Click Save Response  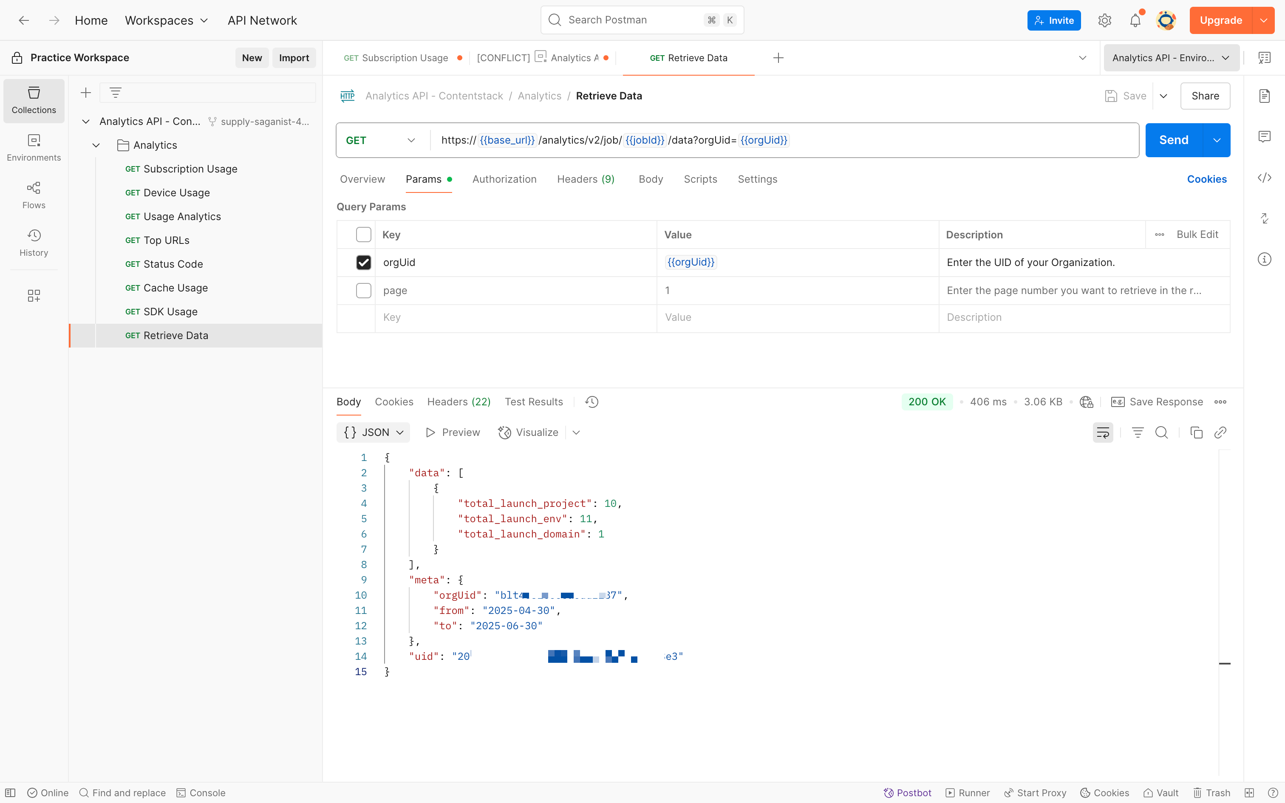(x=1157, y=402)
